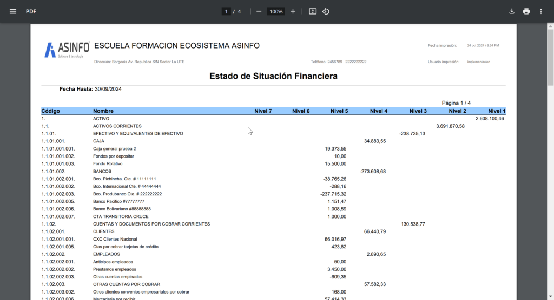554x300 pixels.
Task: Click the 'Nivel 4' column header
Action: [x=378, y=111]
